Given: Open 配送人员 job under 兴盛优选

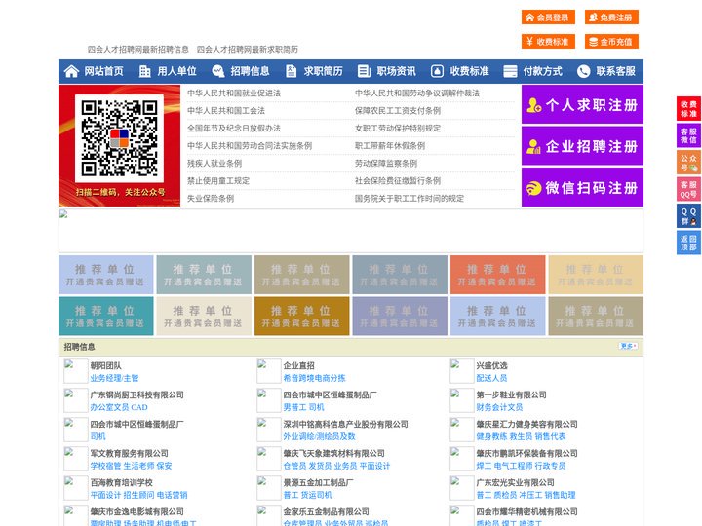Looking at the screenshot, I should coord(491,378).
